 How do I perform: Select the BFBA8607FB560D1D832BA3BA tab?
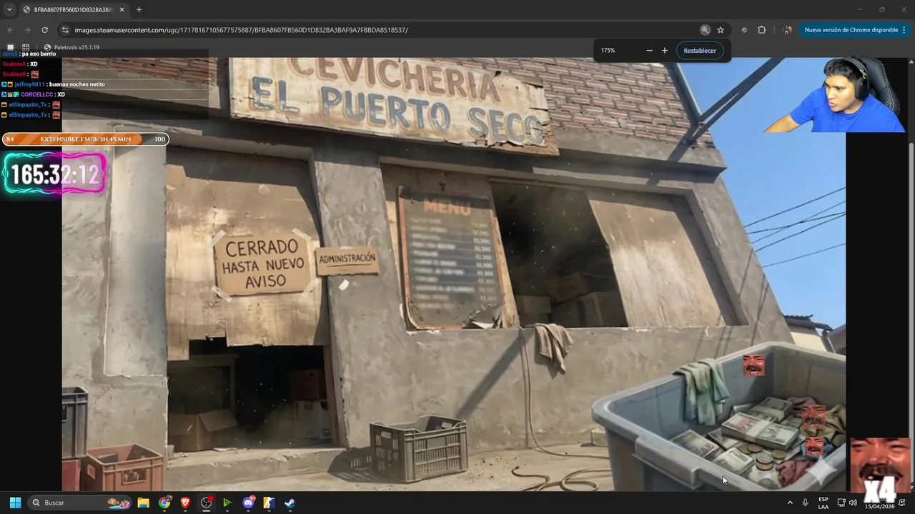pyautogui.click(x=73, y=10)
